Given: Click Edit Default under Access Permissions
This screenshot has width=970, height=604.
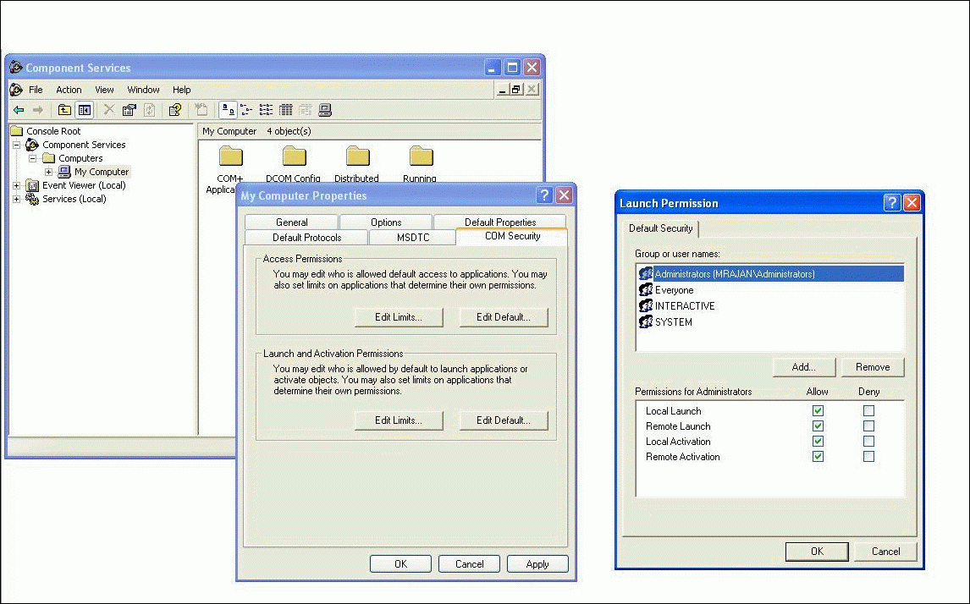Looking at the screenshot, I should coord(503,317).
